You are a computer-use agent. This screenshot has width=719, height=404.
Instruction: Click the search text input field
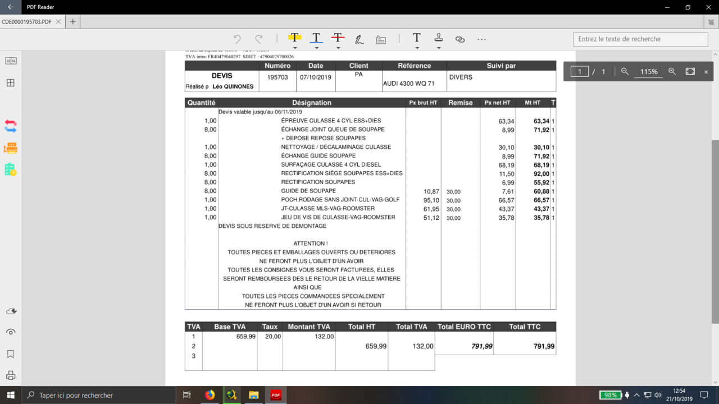coord(640,39)
